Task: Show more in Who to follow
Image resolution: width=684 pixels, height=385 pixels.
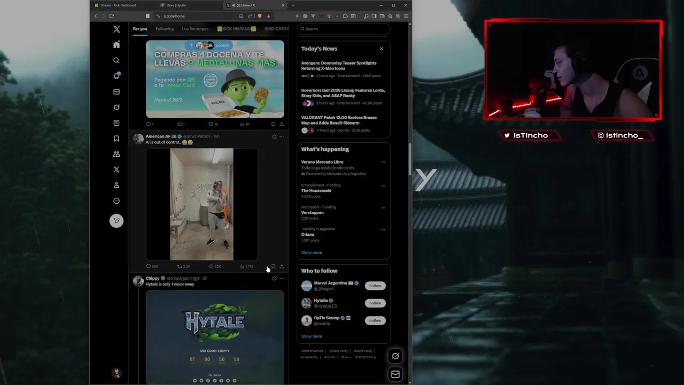Action: click(312, 336)
